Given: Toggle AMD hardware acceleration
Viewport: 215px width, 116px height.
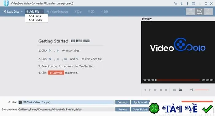Looking at the screenshot, I should 208,12.
